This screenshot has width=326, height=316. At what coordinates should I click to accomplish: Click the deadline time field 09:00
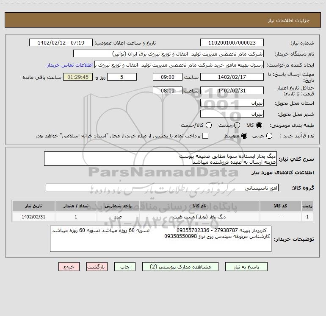(x=168, y=77)
